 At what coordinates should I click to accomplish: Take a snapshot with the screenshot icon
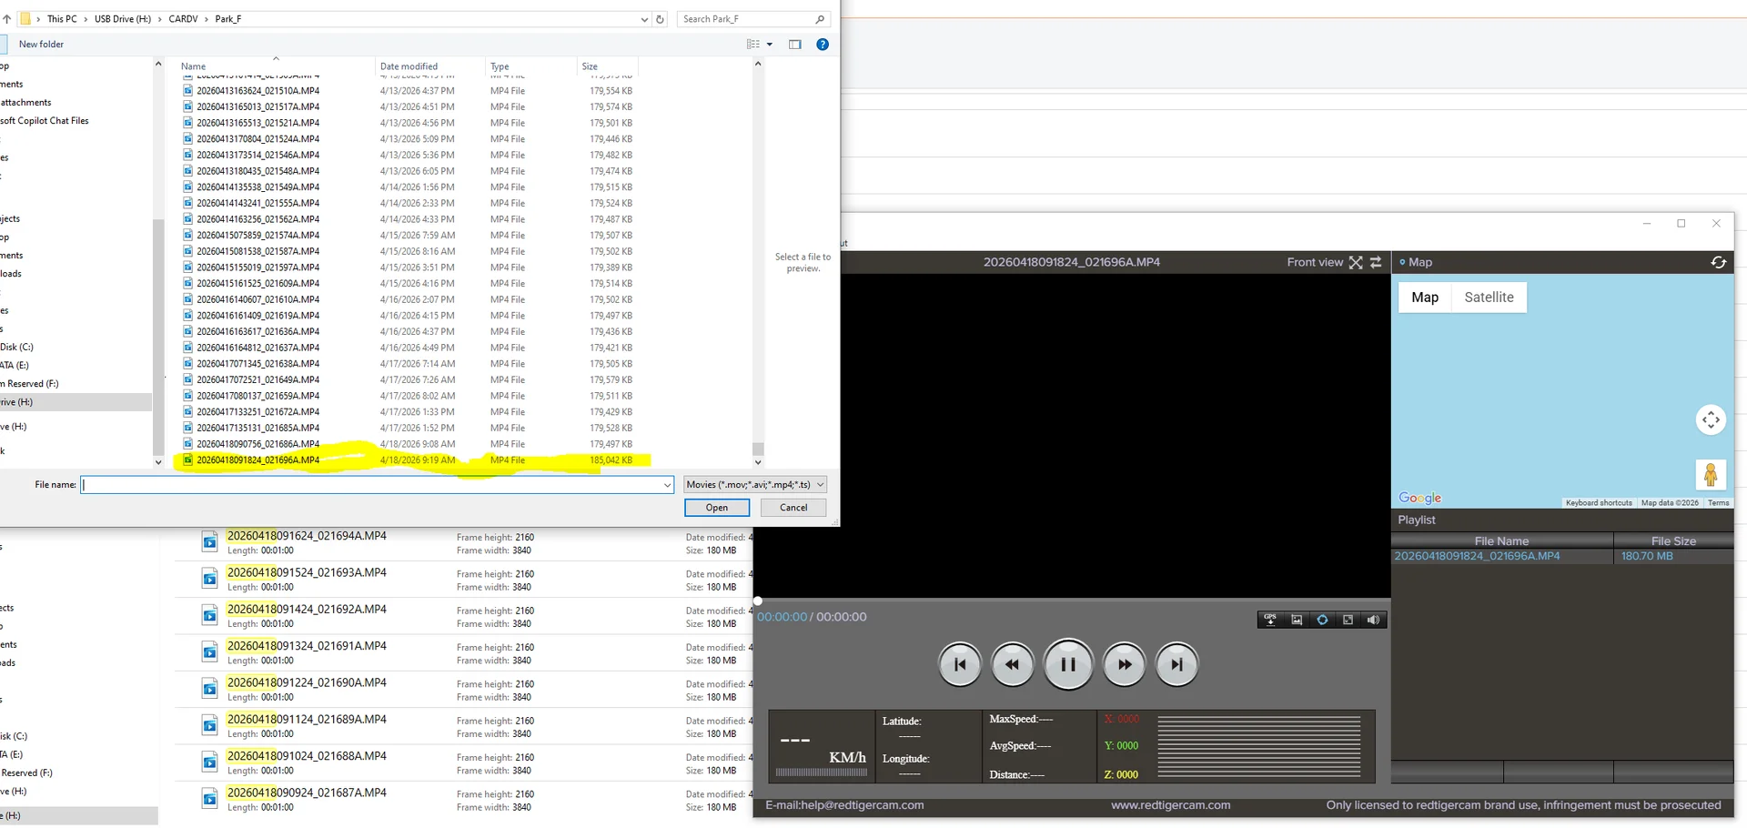pos(1297,620)
